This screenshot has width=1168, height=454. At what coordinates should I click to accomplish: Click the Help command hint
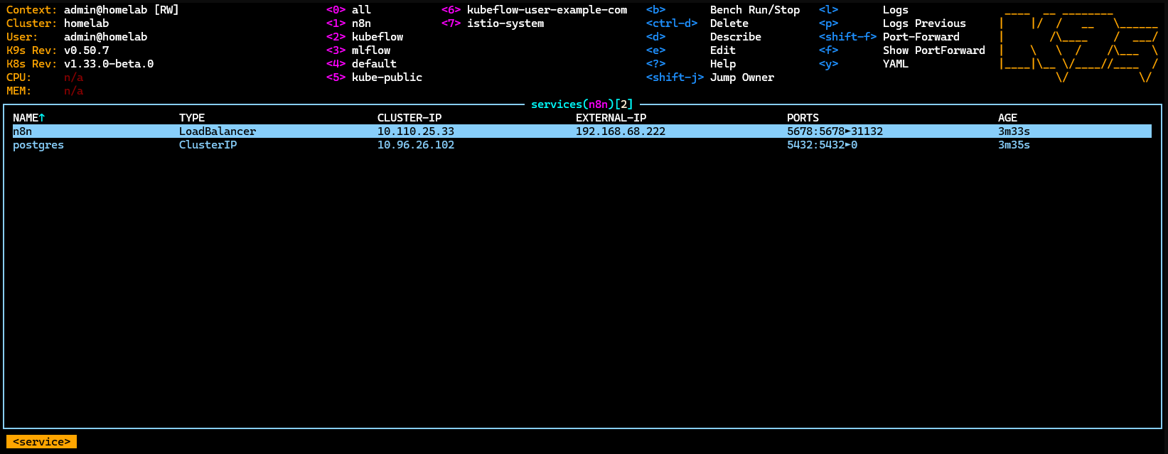[x=723, y=64]
